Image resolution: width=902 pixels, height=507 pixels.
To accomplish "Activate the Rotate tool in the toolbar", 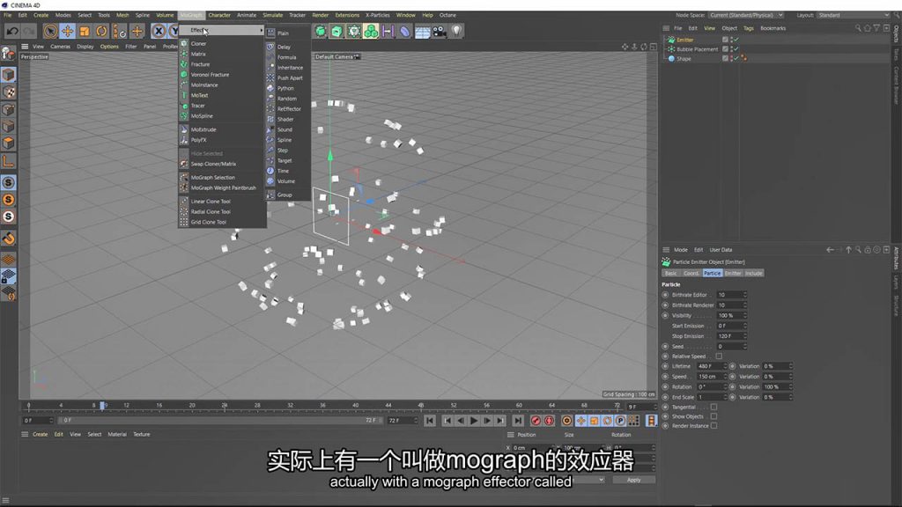I will 101,31.
